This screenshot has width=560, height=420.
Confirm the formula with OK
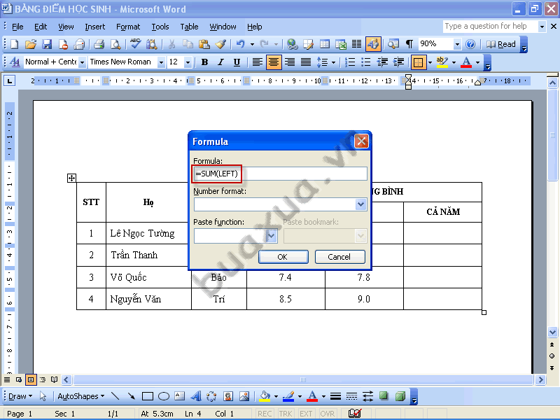pyautogui.click(x=283, y=257)
